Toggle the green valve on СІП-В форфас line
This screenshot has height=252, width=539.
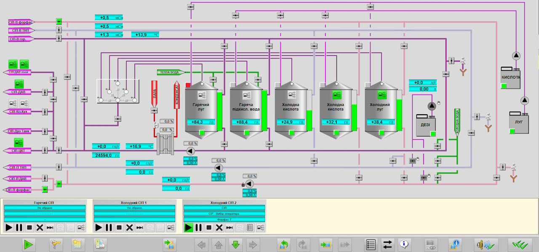(59, 21)
